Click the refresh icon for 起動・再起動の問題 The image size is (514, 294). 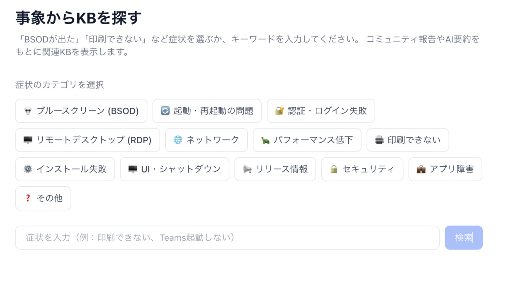click(165, 111)
